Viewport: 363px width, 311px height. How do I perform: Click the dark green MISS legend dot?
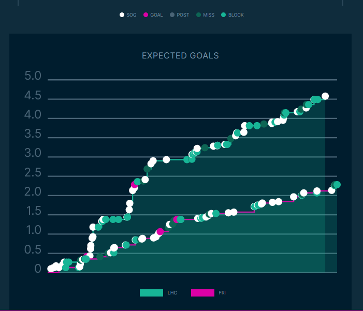coord(199,15)
